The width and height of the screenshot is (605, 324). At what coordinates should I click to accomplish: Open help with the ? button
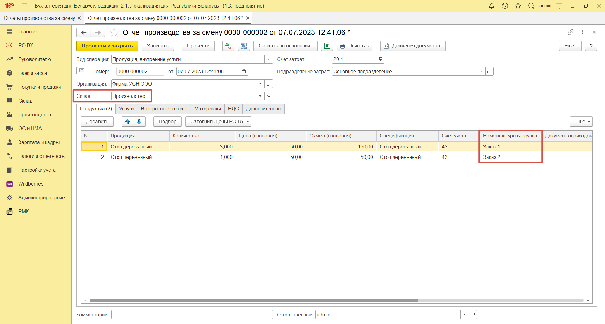(x=591, y=46)
